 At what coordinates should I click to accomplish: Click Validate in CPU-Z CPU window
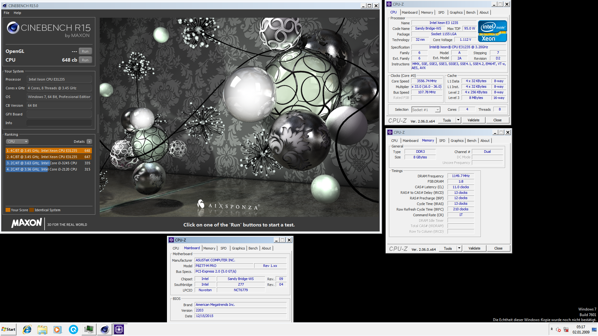473,120
